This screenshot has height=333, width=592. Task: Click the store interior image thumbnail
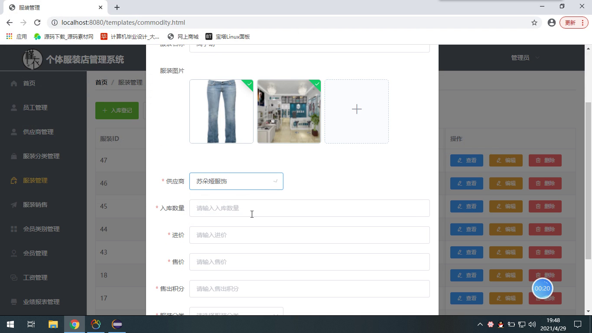click(289, 111)
